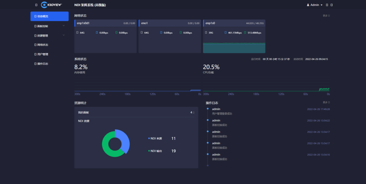This screenshot has width=366, height=184.
Task: Click the last icon in top-right header
Action: (x=331, y=5)
